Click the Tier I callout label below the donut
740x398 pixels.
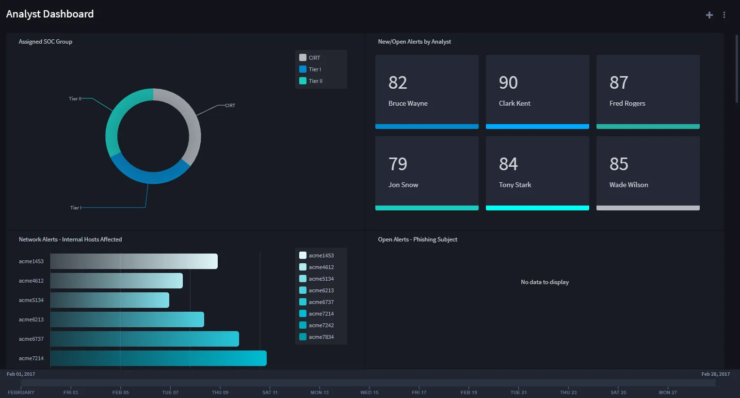tap(76, 208)
